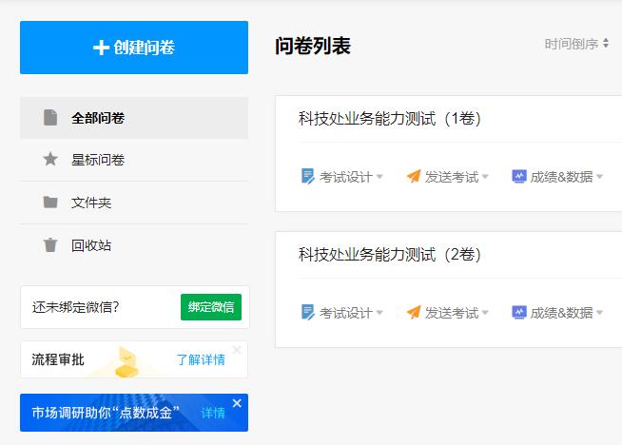
Task: Close the 市场调研 blue banner
Action: tap(237, 403)
